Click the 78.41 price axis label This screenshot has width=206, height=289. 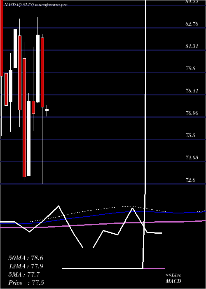(192, 91)
